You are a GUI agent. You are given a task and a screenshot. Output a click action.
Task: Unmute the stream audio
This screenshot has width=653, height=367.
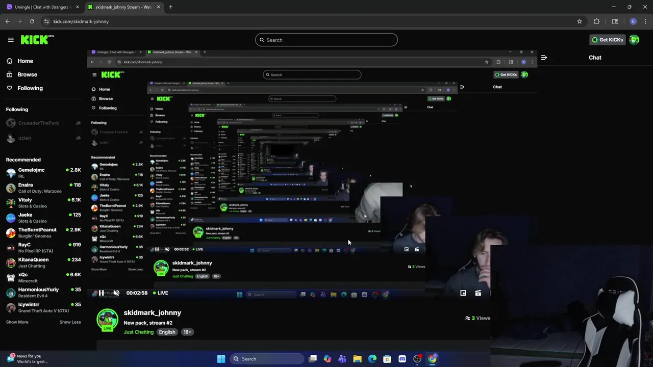pos(116,293)
